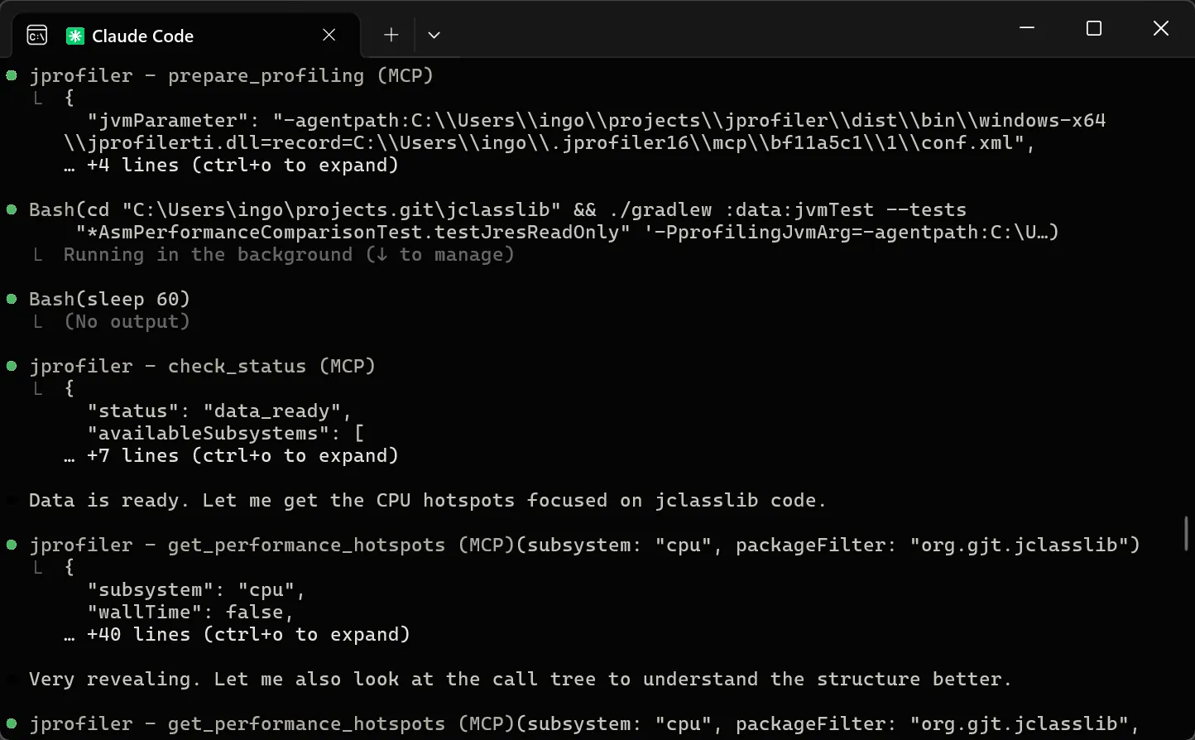Click the bullet beside the 'Very revealing' message
Viewport: 1195px width, 740px height.
click(12, 677)
